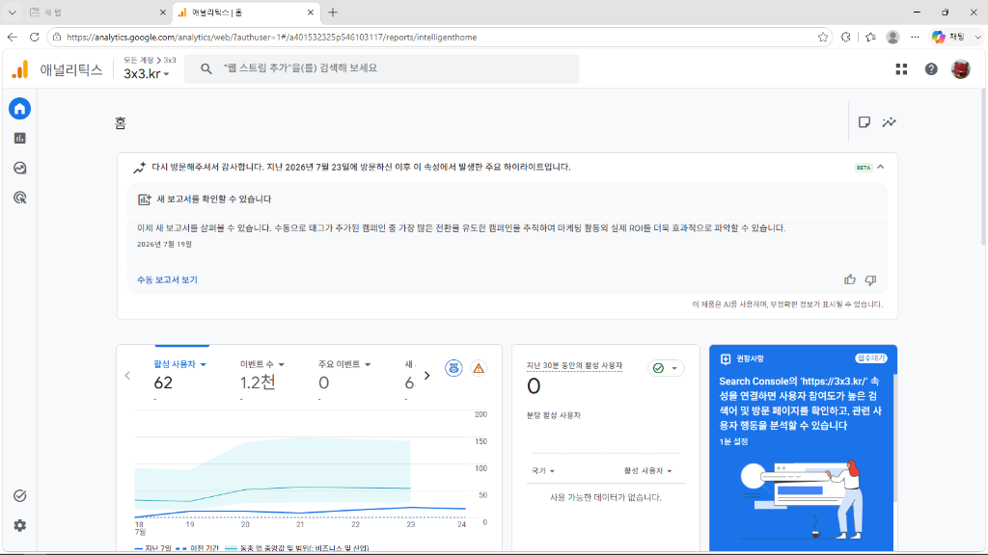The height and width of the screenshot is (555, 988).
Task: Collapse the highlights panel with chevron
Action: (881, 168)
